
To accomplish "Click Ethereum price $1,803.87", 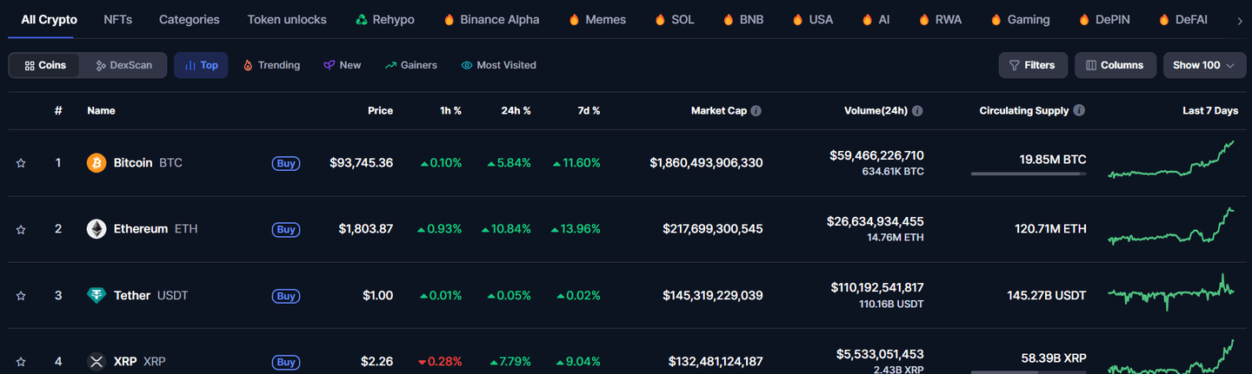I will pos(365,229).
